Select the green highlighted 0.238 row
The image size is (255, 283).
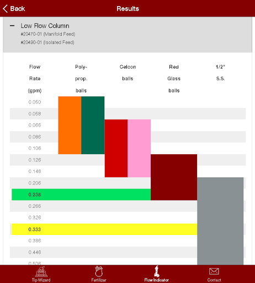pos(81,195)
